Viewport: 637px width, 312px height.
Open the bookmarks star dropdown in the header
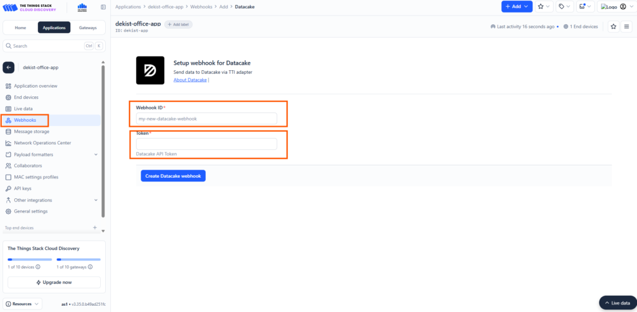pos(544,6)
